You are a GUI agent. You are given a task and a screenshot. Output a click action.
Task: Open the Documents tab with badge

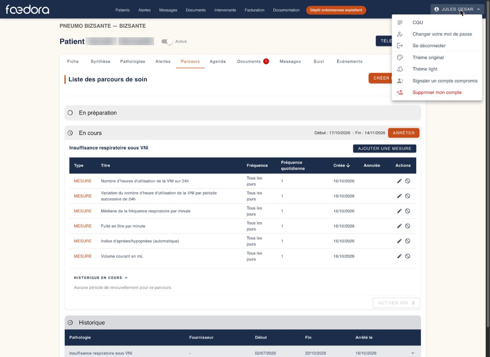pos(253,62)
